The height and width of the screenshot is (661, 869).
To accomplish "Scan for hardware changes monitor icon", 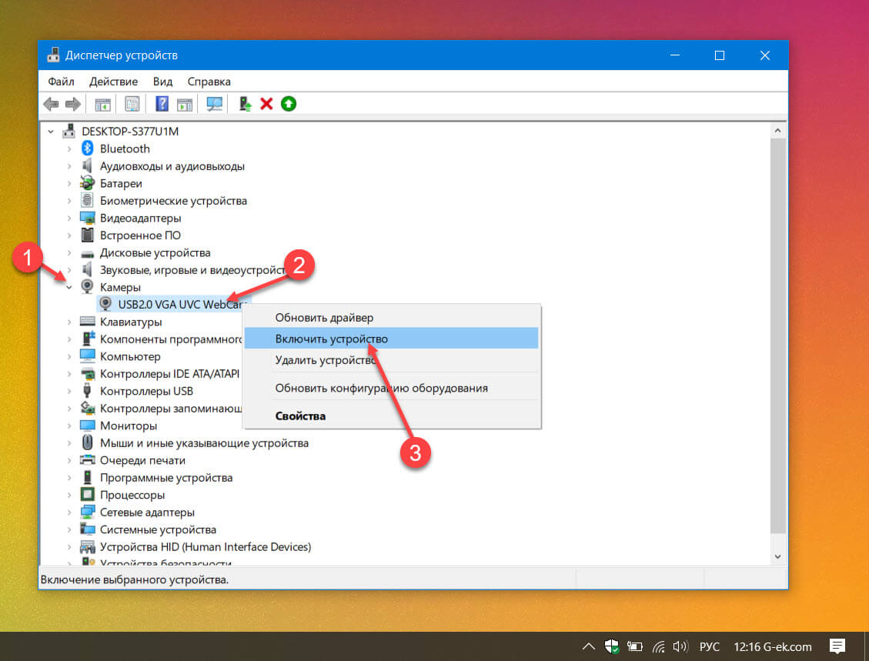I will click(214, 104).
